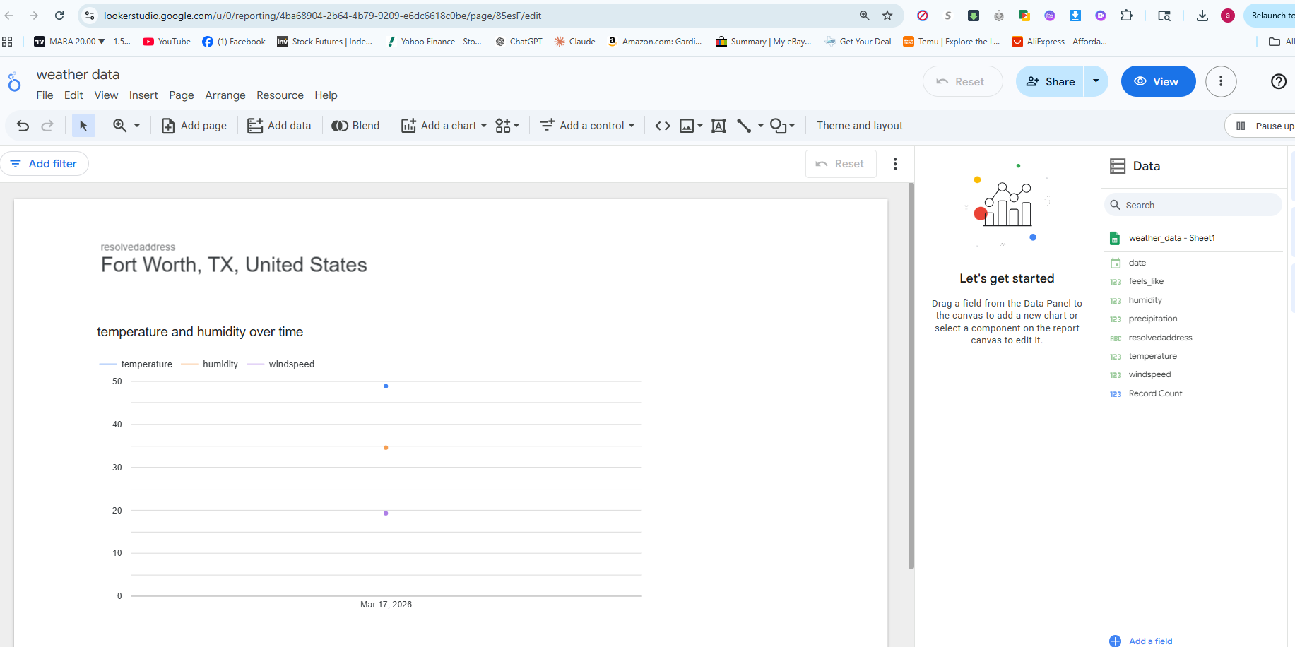This screenshot has width=1295, height=647.
Task: Open the help question mark icon
Action: pos(1278,82)
